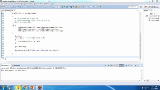The width and height of the screenshot is (160, 90).
Task: Click Remove All Terminated in Debug view
Action: tap(151, 13)
